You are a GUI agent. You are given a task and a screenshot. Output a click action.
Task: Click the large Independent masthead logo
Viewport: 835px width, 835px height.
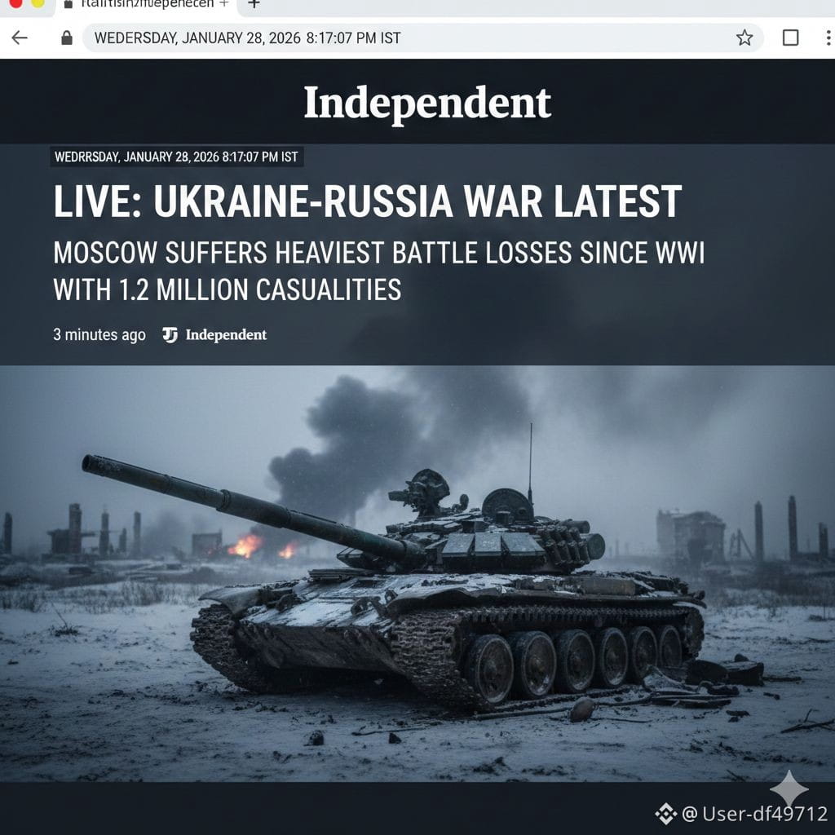coord(427,103)
